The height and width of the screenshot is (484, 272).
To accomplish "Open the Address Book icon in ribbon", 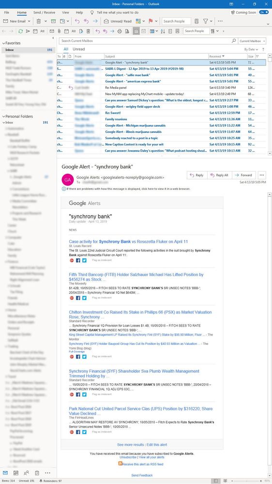I will [197, 21].
